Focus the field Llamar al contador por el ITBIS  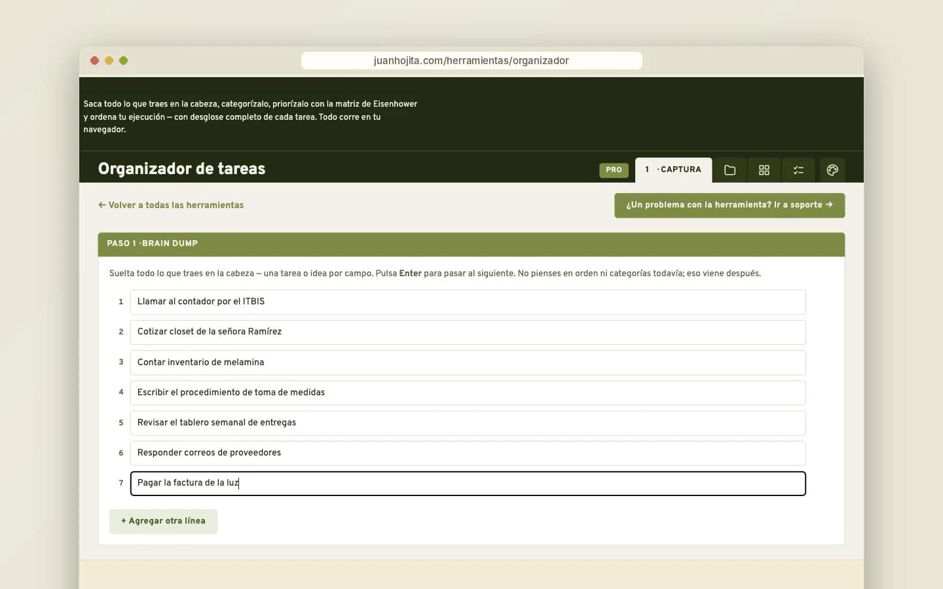[468, 302]
